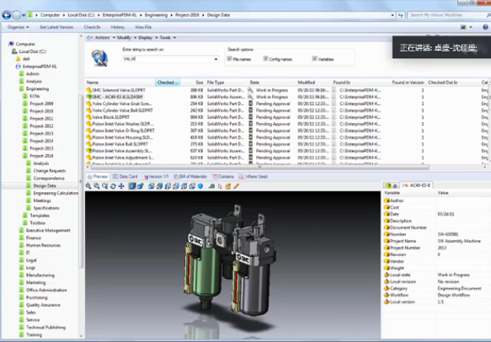Image resolution: width=491 pixels, height=342 pixels.
Task: Click the Workflow variable icon
Action: (x=387, y=295)
